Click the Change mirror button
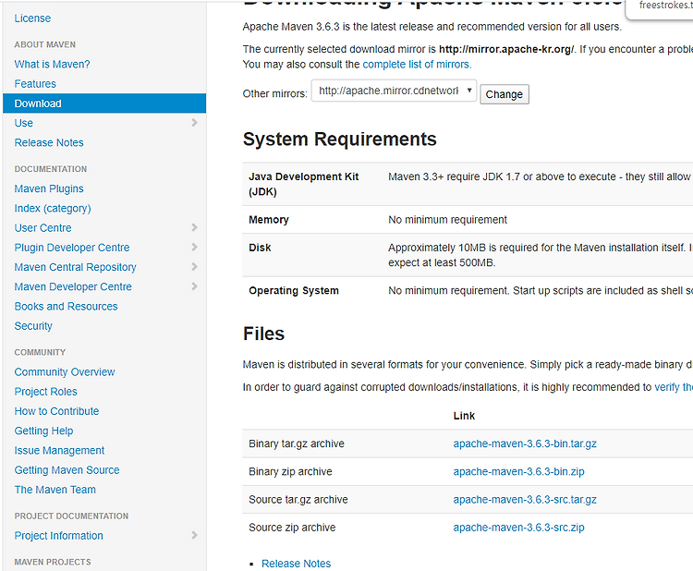Image resolution: width=693 pixels, height=571 pixels. tap(505, 94)
